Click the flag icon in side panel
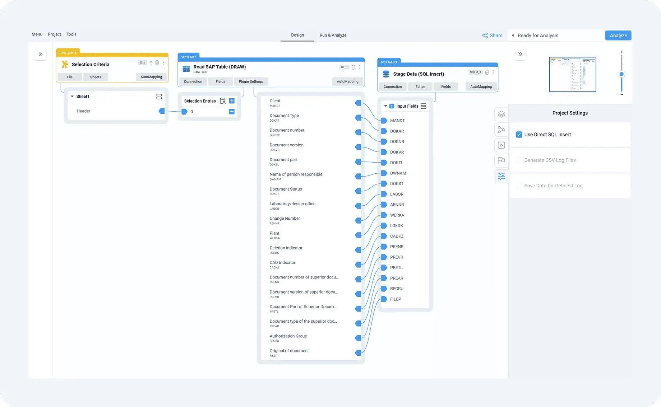Screen dimensions: 661x407 point(501,160)
